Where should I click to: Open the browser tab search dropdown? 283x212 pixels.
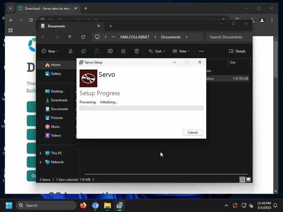[11, 9]
